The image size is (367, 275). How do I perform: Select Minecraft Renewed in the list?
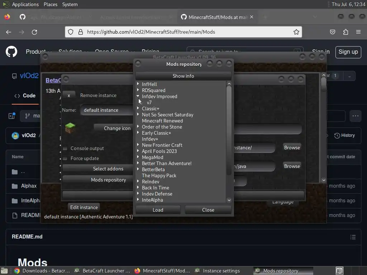tap(162, 121)
